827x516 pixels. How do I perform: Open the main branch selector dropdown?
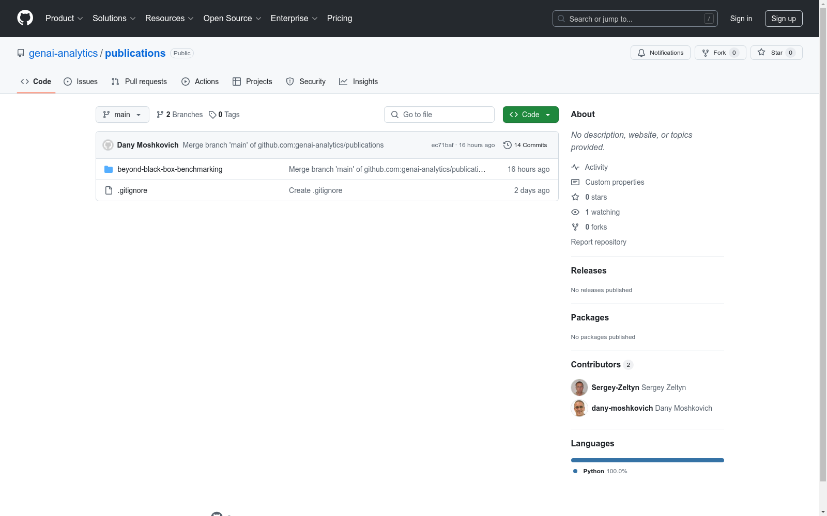tap(122, 115)
